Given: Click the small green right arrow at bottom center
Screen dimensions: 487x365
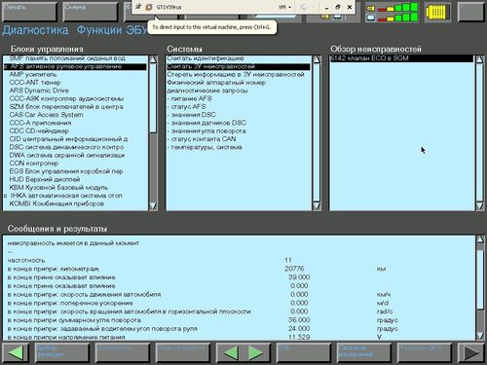Looking at the screenshot, I should pos(255,352).
